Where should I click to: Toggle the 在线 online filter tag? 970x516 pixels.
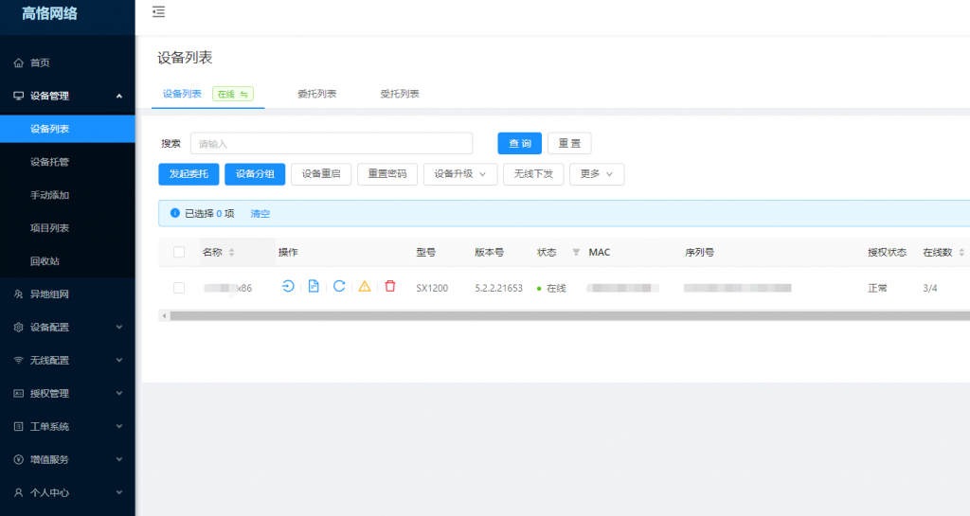point(233,94)
